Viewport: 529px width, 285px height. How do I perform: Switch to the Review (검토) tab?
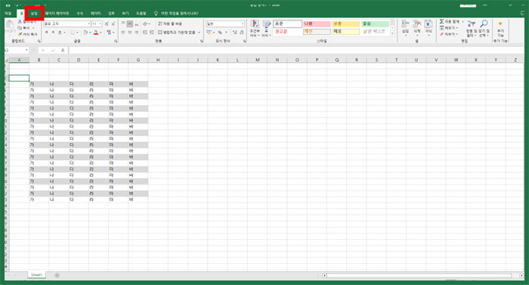click(x=111, y=14)
